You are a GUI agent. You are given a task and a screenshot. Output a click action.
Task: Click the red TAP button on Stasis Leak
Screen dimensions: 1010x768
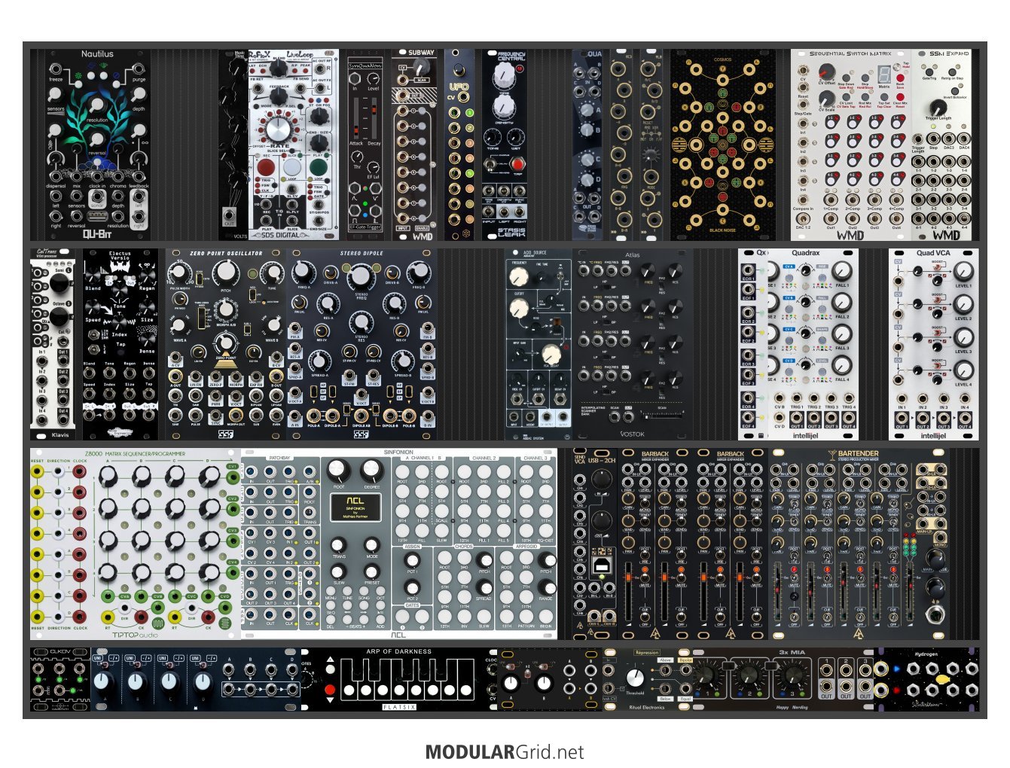coord(518,163)
